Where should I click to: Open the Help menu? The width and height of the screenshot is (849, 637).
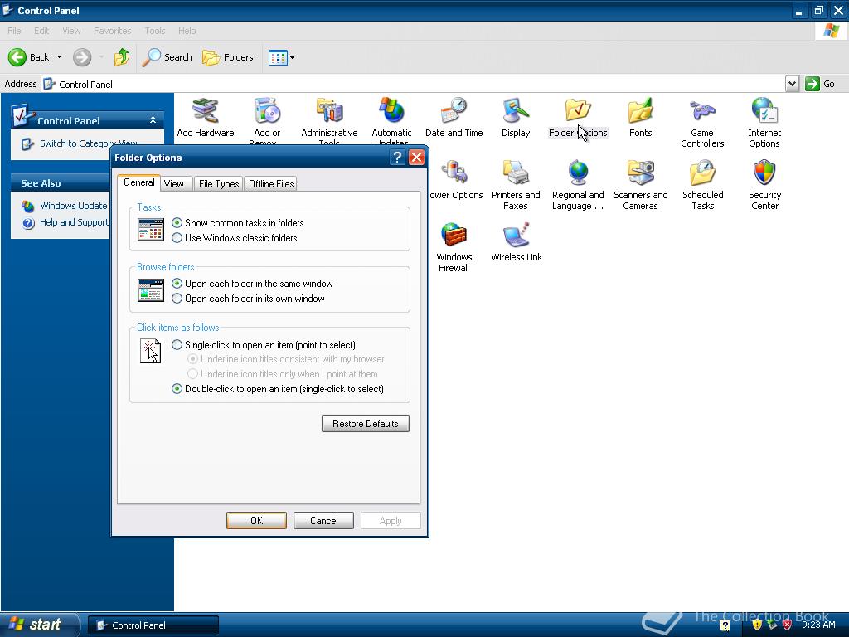click(187, 31)
